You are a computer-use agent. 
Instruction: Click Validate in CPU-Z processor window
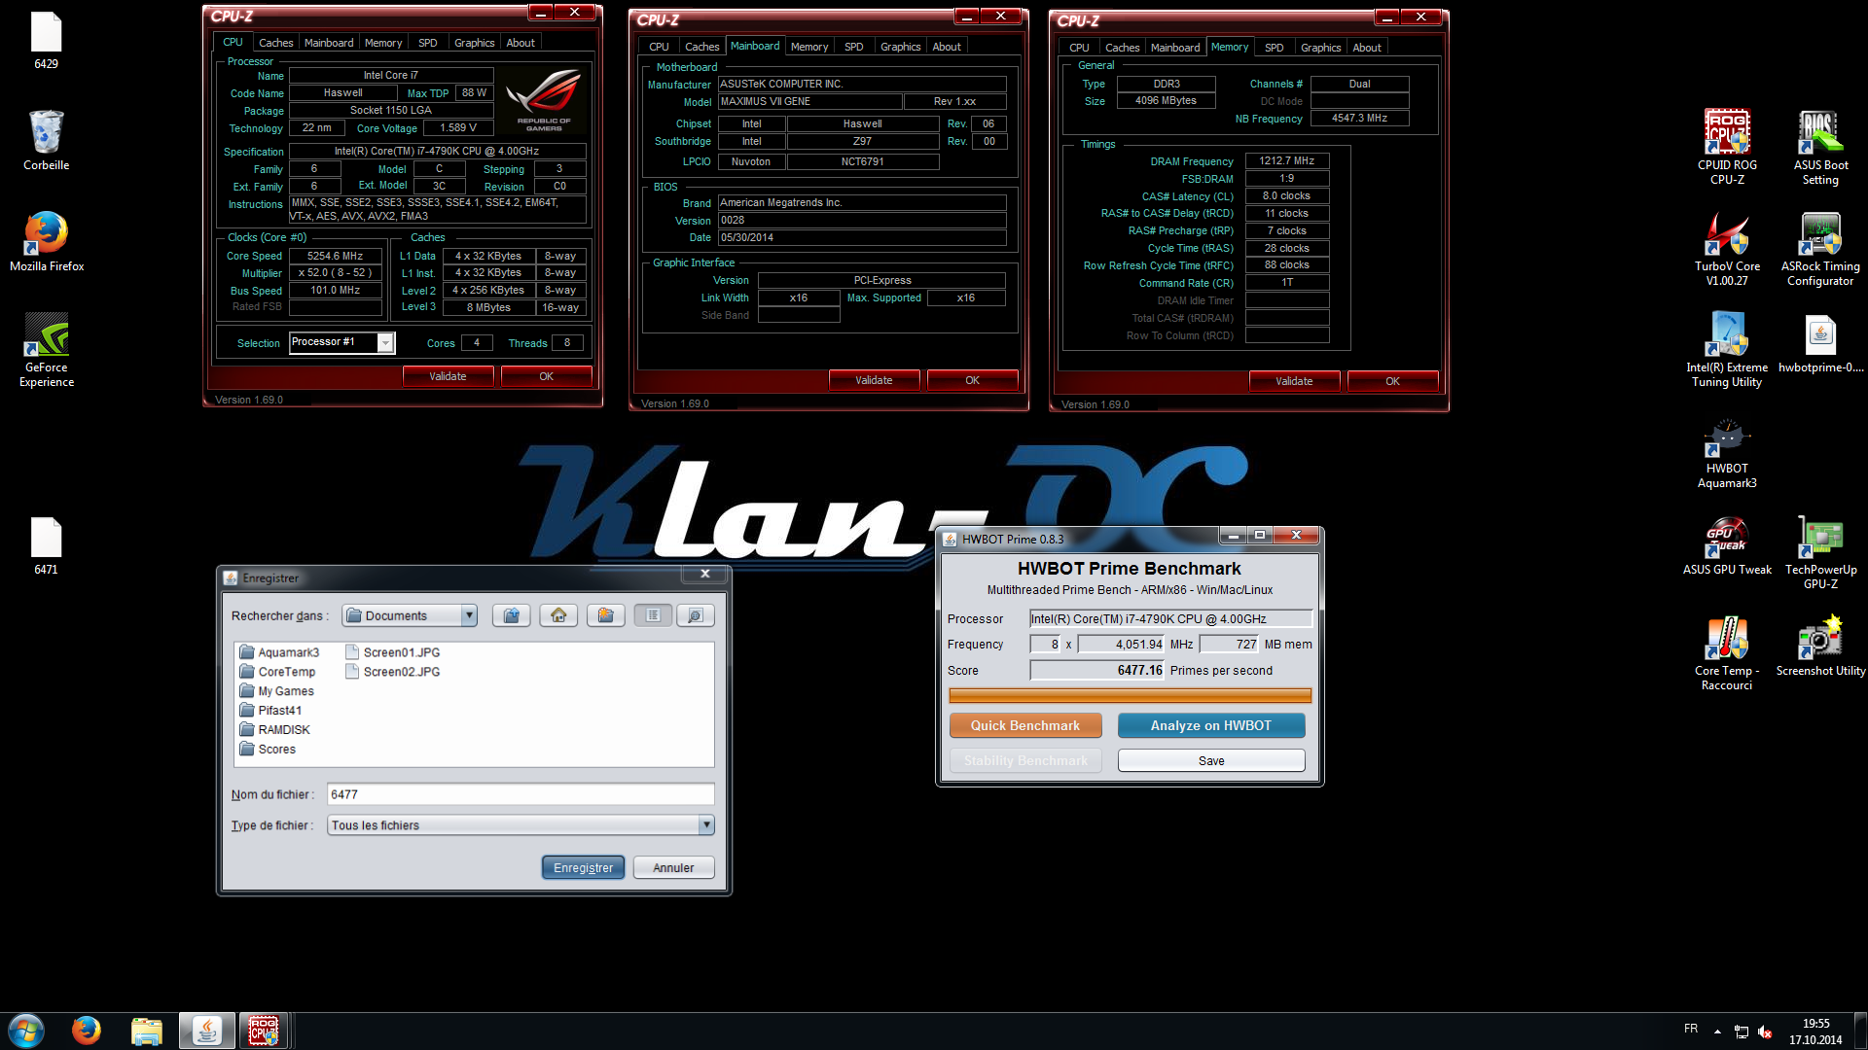[x=448, y=376]
